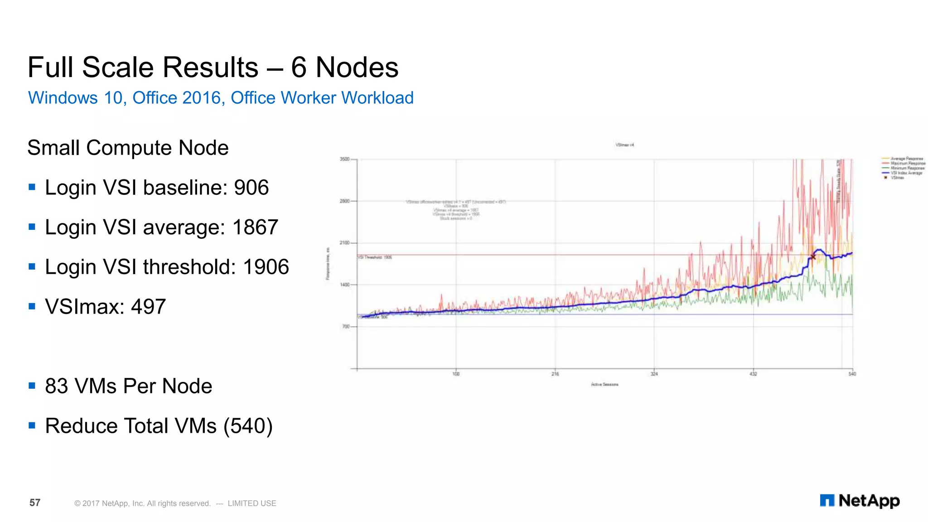Click the 1400 y-axis value
The width and height of the screenshot is (928, 522).
[x=345, y=285]
